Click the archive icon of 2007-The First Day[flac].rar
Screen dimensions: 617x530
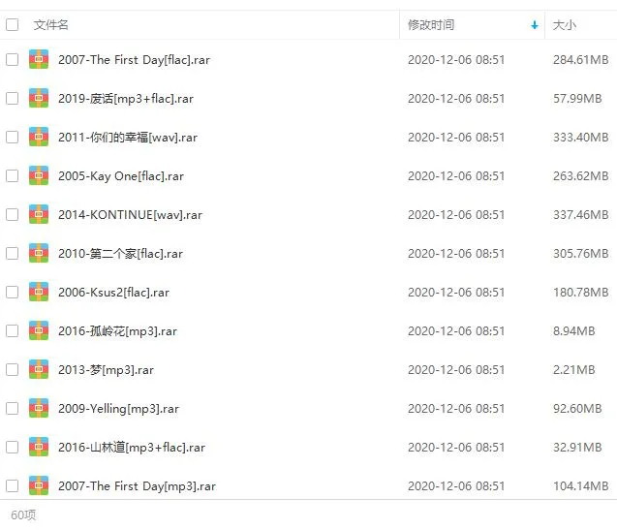click(x=39, y=59)
